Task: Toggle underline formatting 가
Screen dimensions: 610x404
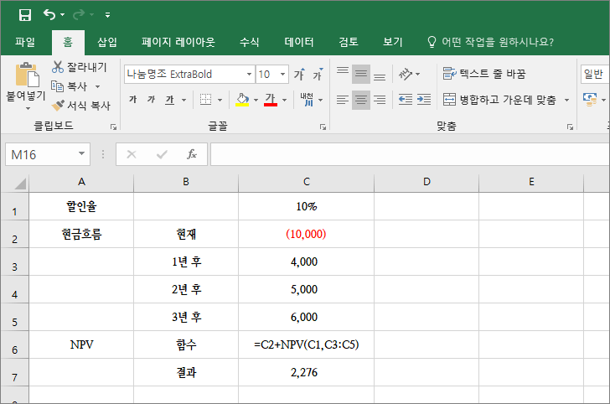Action: (x=169, y=100)
